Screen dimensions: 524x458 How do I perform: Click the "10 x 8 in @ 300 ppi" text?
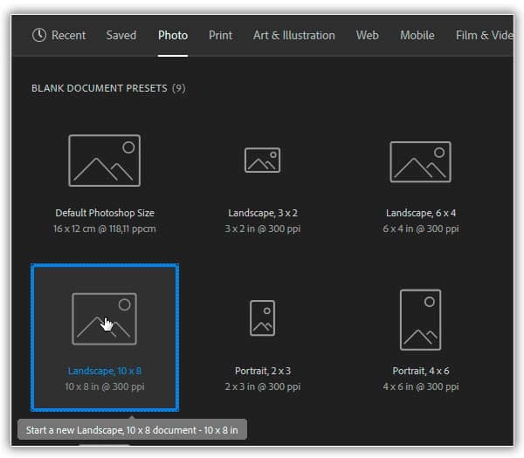[105, 386]
